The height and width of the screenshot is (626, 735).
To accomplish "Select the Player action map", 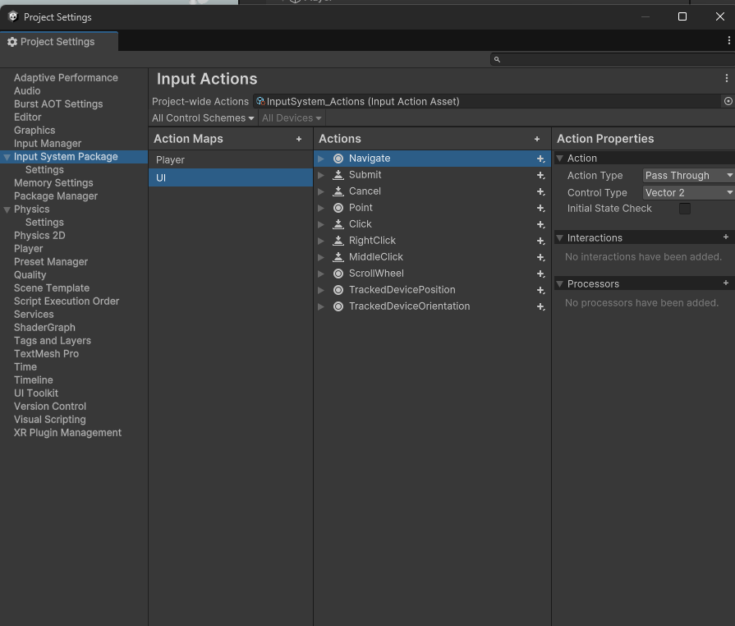I will pyautogui.click(x=171, y=160).
